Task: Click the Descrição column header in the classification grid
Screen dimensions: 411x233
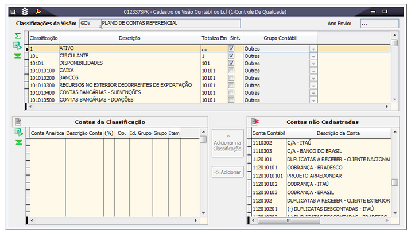Action: click(129, 38)
